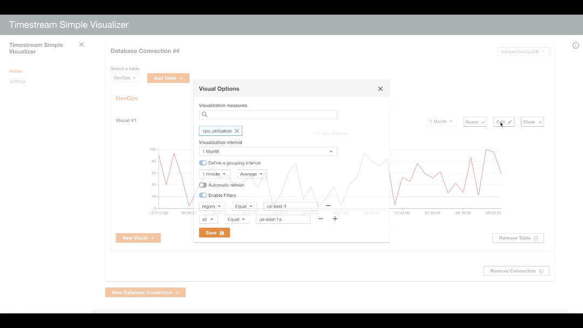Click the New Visual button
The width and height of the screenshot is (583, 328).
click(x=138, y=238)
